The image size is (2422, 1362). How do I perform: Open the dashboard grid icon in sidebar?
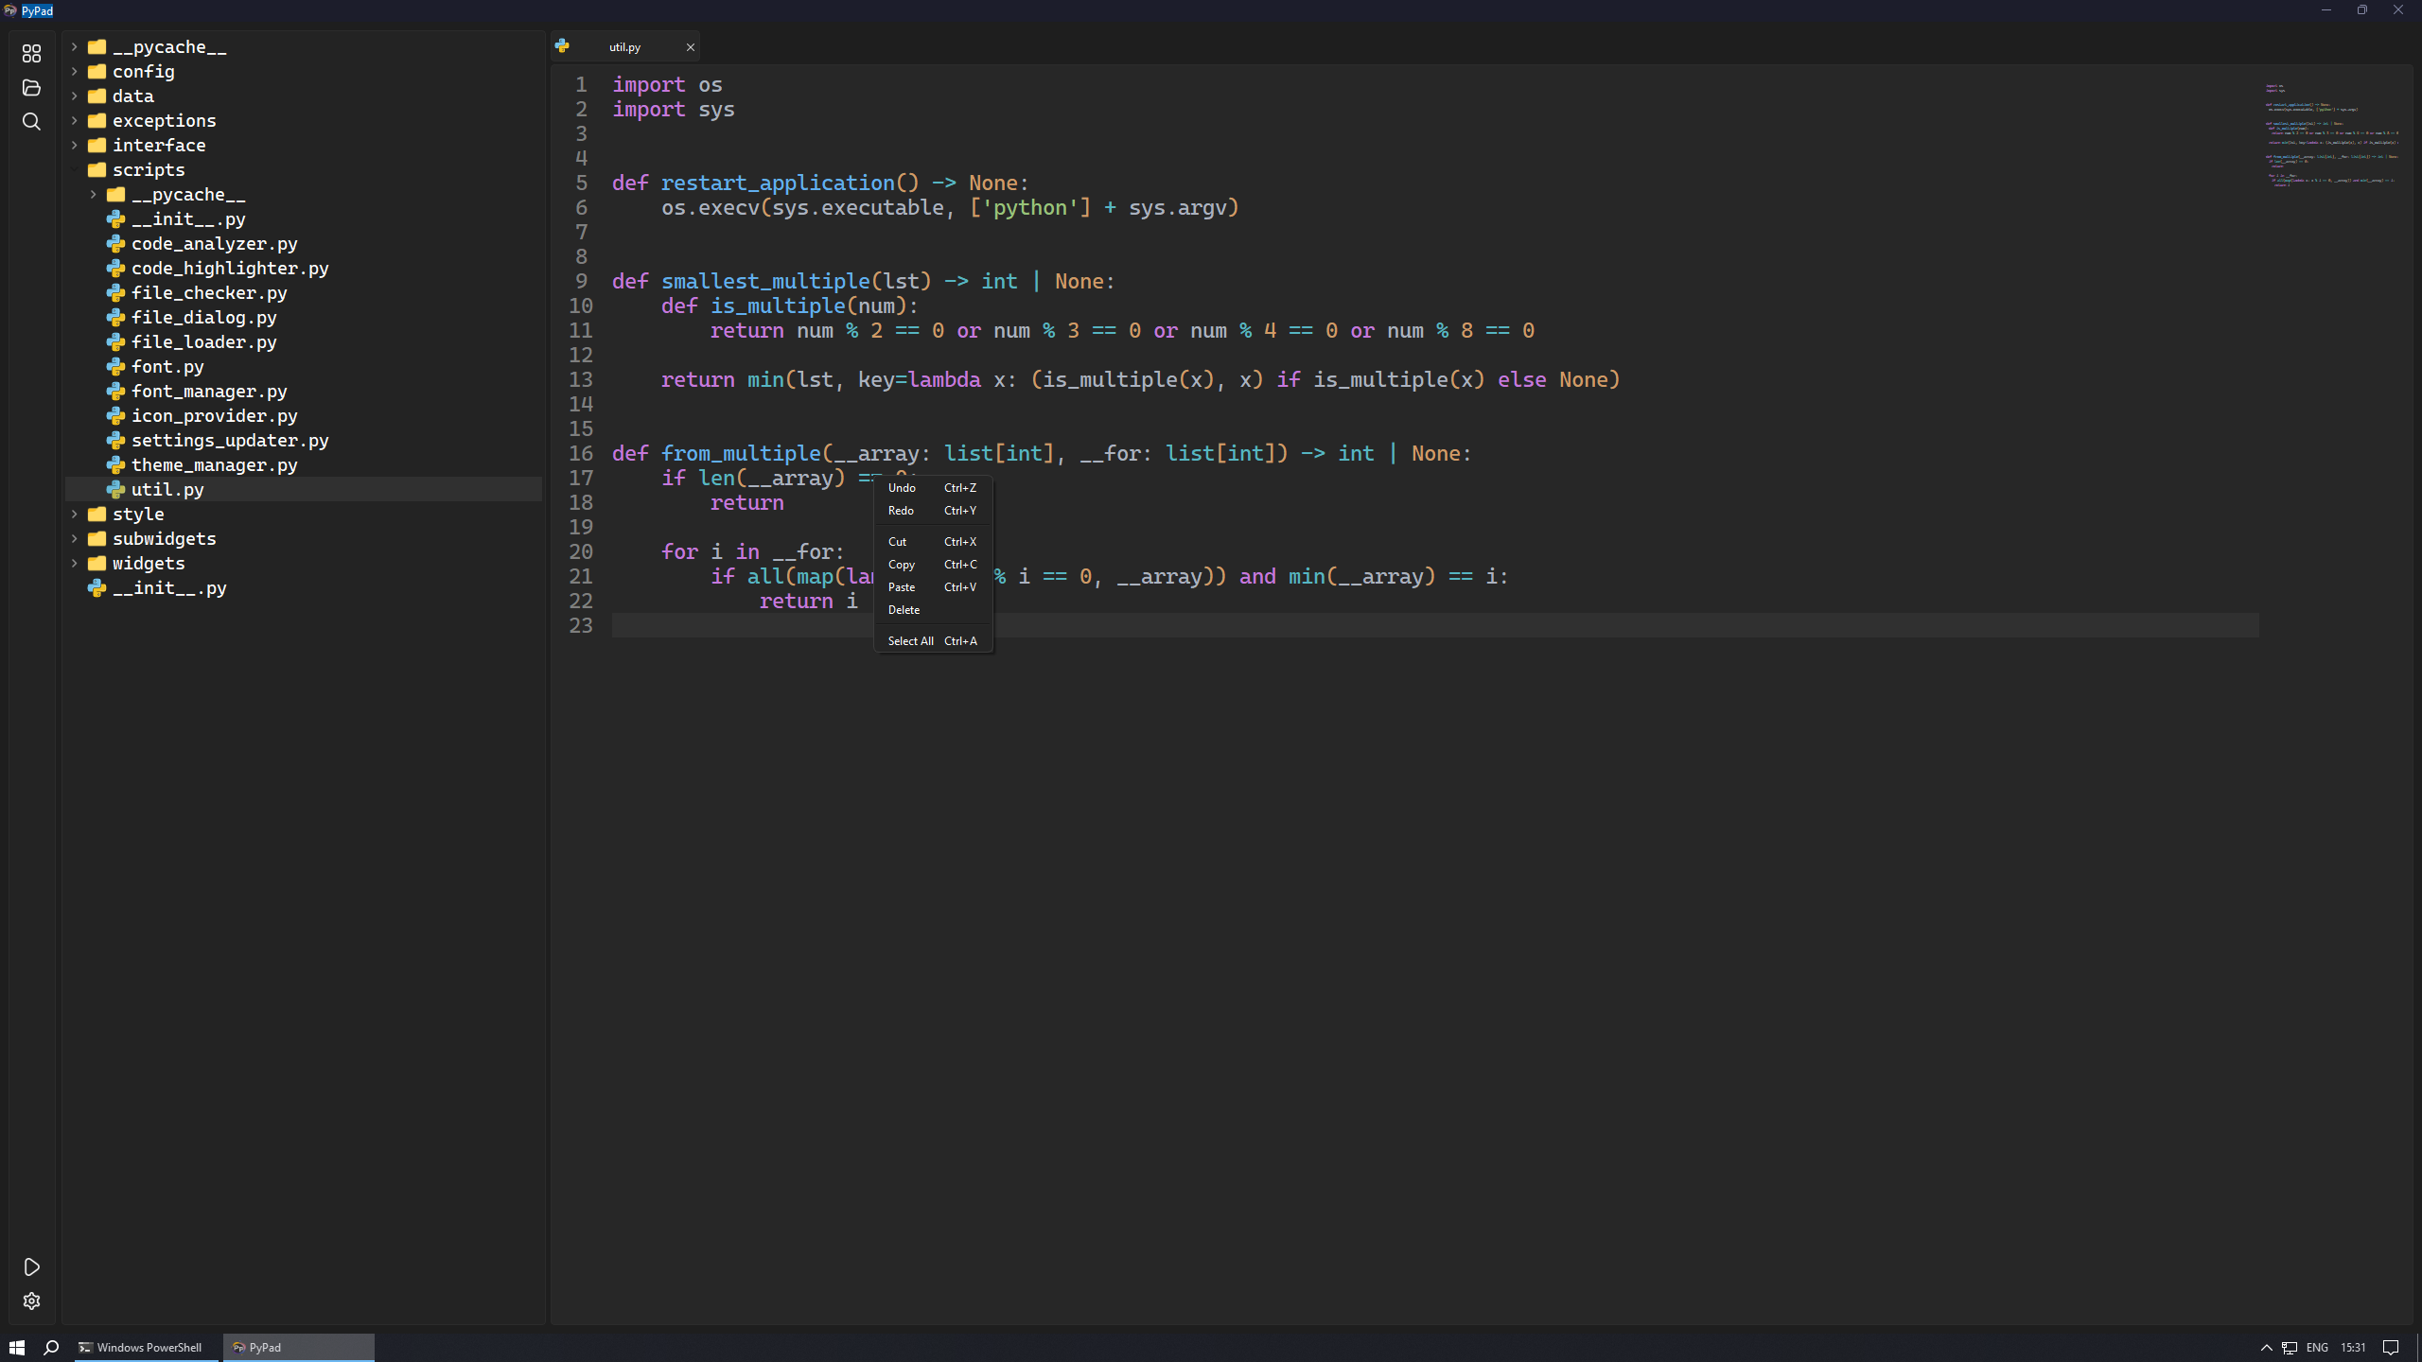31,53
